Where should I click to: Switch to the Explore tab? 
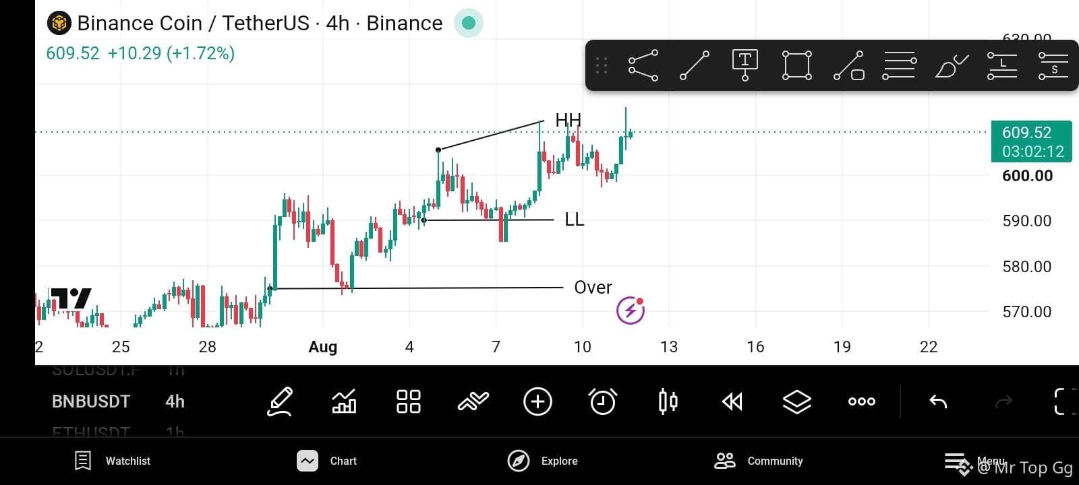point(543,461)
